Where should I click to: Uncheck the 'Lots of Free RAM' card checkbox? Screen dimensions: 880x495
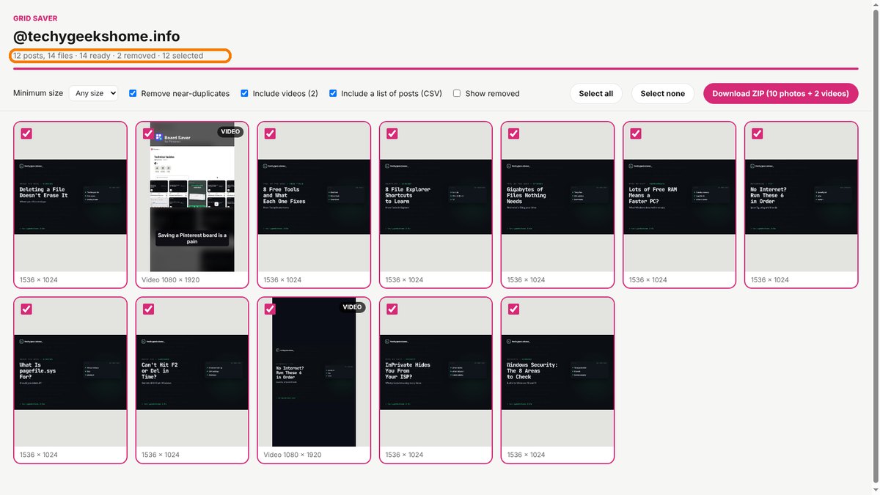point(635,133)
